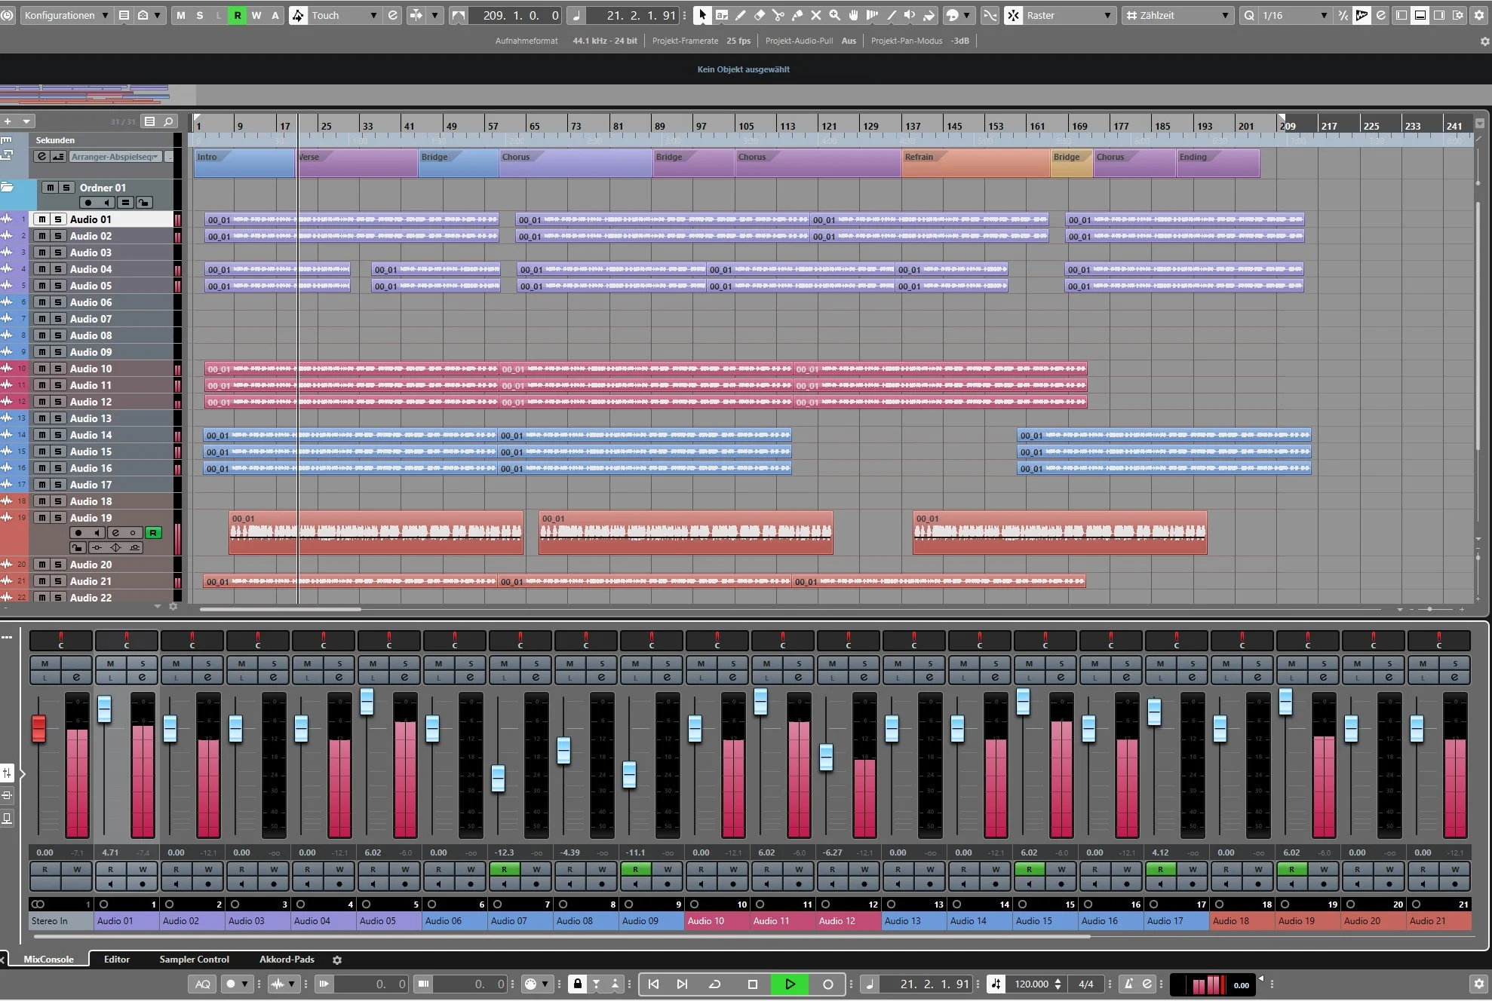Toggle the Cycle loop button
1492x1001 pixels.
coord(714,984)
